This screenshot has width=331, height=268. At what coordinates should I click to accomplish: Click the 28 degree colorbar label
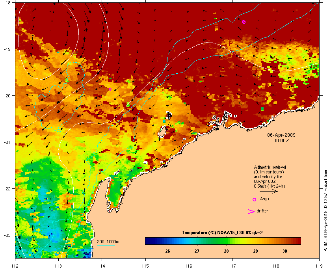pos(226,251)
